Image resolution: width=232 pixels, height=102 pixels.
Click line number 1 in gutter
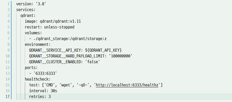[8, 4]
